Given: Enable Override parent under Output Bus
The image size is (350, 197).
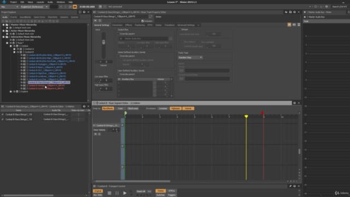Looking at the screenshot, I should pyautogui.click(x=119, y=34).
